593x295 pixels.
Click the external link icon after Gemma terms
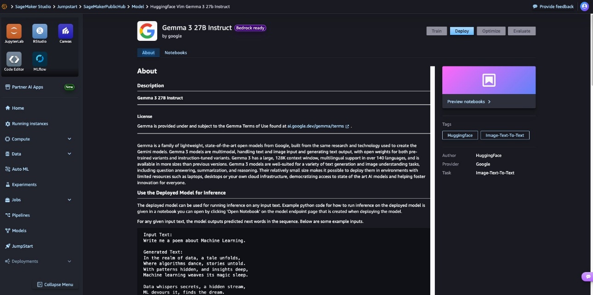click(x=347, y=126)
